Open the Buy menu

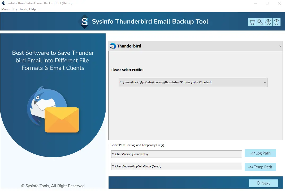click(14, 9)
